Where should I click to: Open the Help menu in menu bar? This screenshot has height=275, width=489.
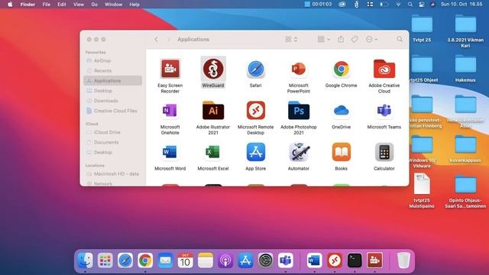(134, 5)
